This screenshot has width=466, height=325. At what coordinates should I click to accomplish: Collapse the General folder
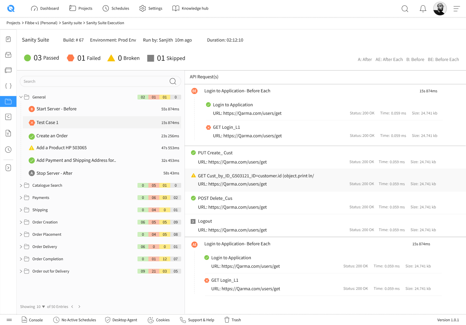point(21,97)
